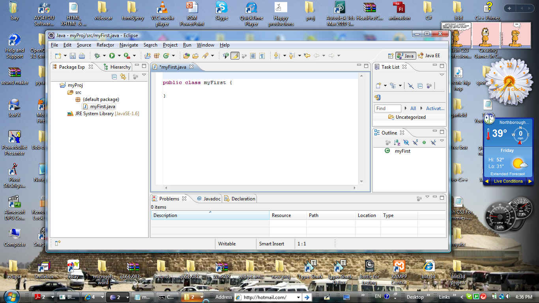The height and width of the screenshot is (303, 539).
Task: Click the New Task icon in Task List
Action: [x=378, y=85]
